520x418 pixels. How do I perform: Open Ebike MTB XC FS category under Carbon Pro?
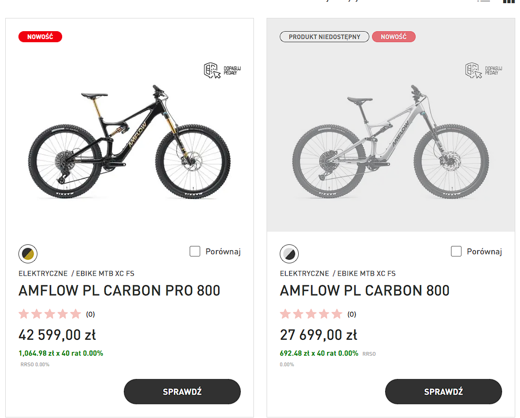click(105, 273)
